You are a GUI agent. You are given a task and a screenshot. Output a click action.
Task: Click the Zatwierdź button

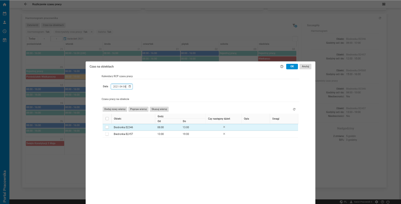tap(33, 25)
